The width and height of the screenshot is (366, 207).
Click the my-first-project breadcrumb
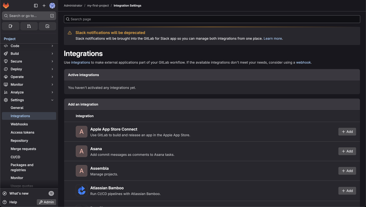[98, 5]
